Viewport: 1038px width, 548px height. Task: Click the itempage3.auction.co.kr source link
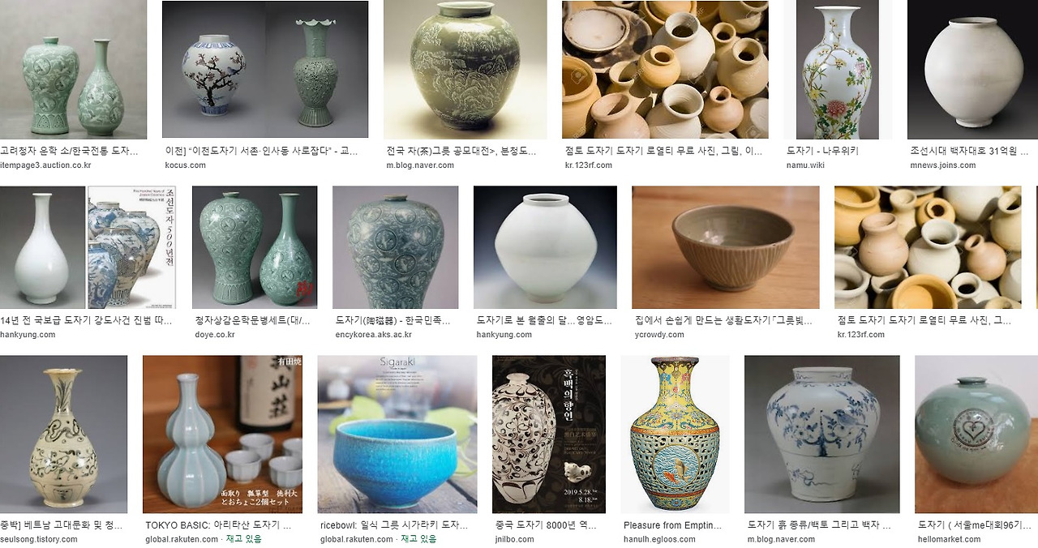45,165
